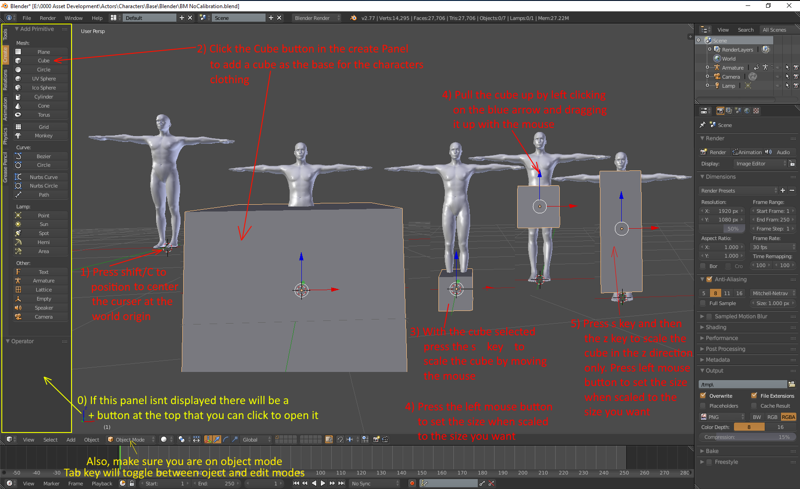Select the rotate manipulator arc icon

click(x=226, y=439)
